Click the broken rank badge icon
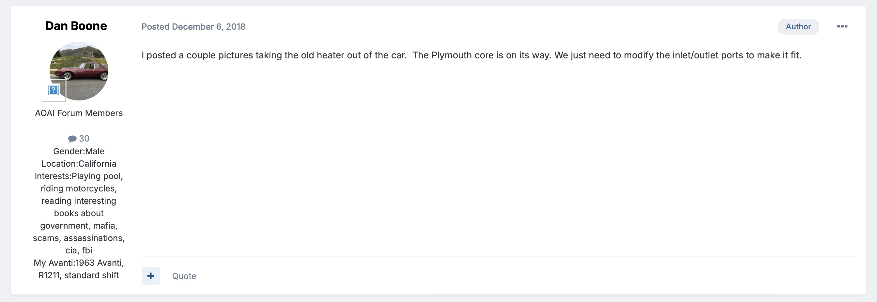The height and width of the screenshot is (302, 877). tap(54, 90)
